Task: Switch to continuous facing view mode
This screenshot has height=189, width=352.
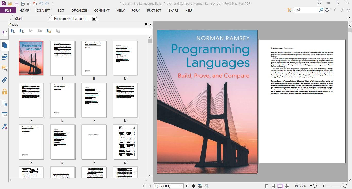Action: [287, 186]
